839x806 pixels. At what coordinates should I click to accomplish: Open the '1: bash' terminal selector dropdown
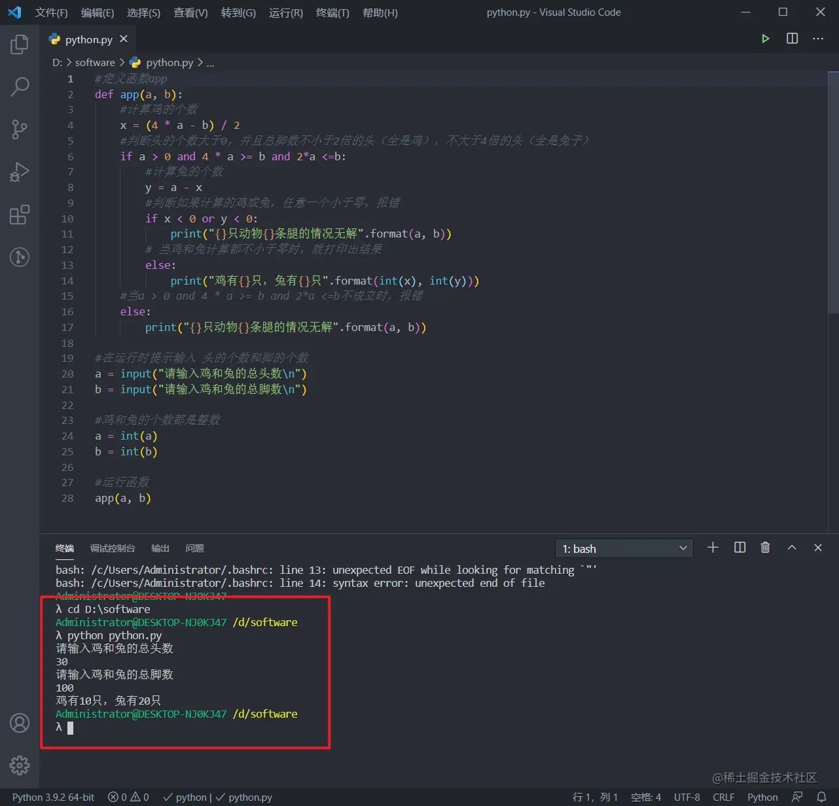click(x=624, y=548)
